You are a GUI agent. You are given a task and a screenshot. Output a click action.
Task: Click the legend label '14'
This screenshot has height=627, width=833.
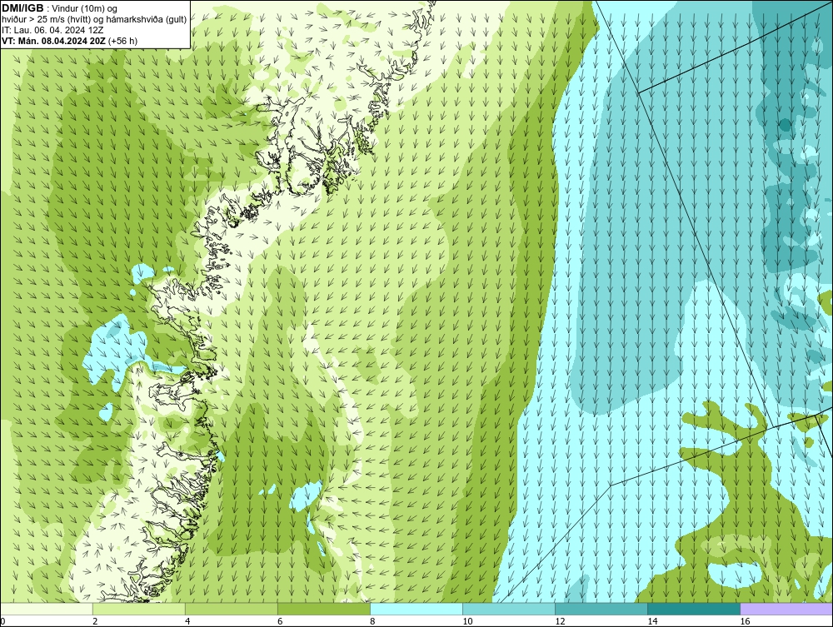click(x=652, y=621)
